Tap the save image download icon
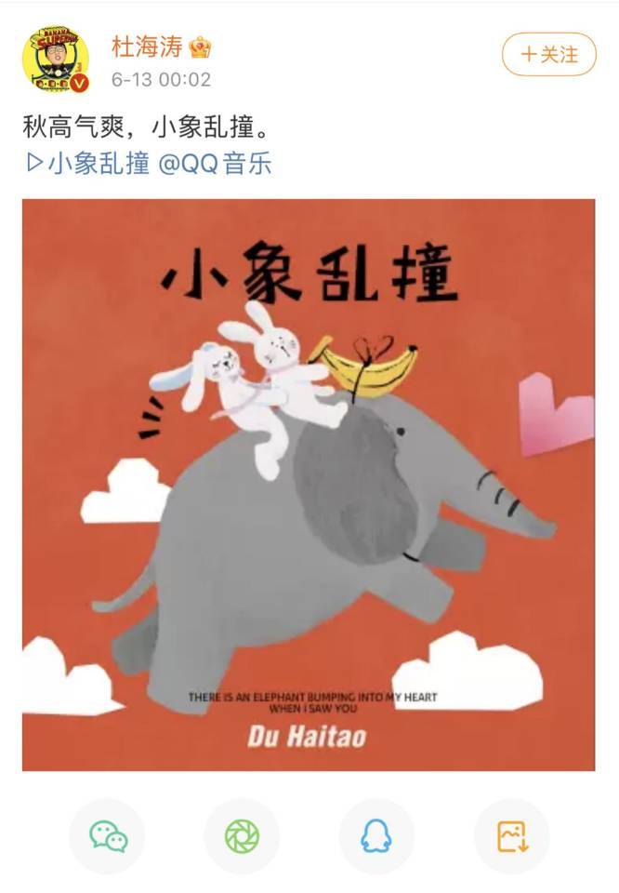The image size is (619, 893). (x=512, y=836)
